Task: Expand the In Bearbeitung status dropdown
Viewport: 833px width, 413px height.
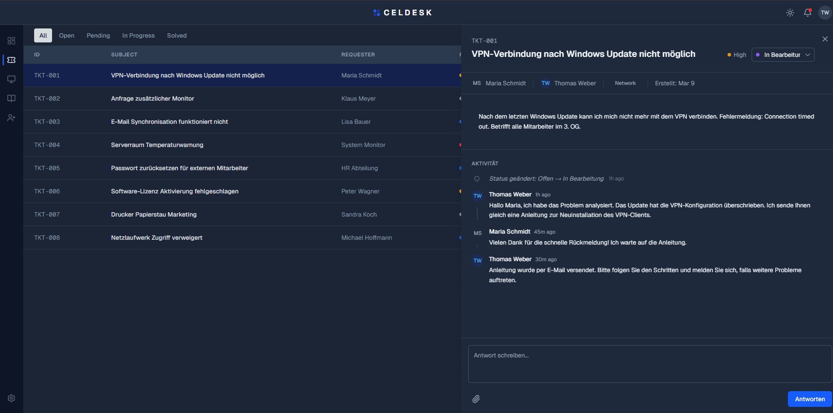Action: pyautogui.click(x=783, y=55)
